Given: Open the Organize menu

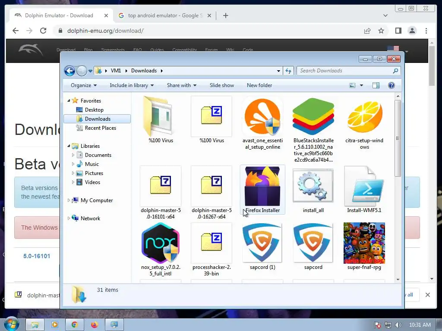Looking at the screenshot, I should tap(84, 85).
